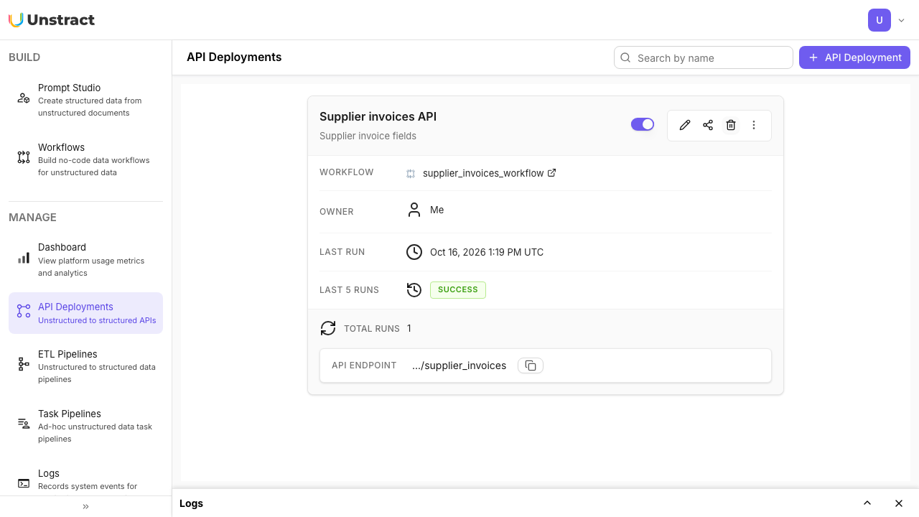
Task: Share the Supplier invoices API deployment
Action: click(708, 125)
